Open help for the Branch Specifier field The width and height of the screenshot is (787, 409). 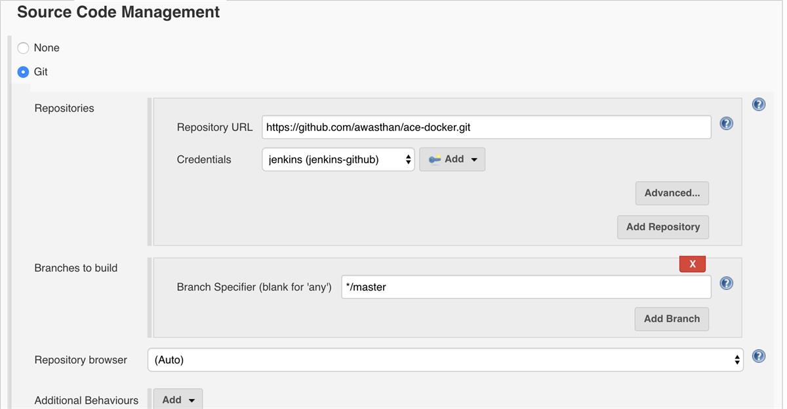(726, 283)
